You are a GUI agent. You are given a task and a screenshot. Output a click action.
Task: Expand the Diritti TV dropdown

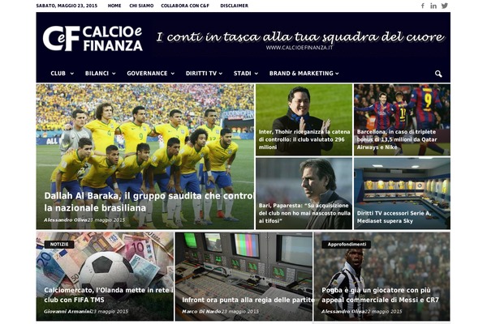point(204,74)
